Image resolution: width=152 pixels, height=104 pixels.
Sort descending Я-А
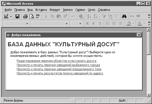[x=96, y=16]
